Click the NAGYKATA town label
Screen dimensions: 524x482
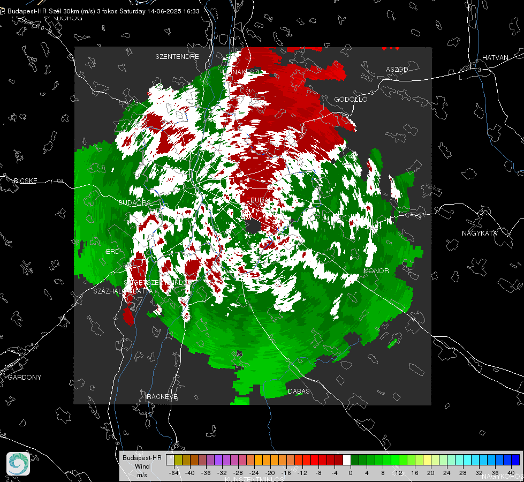pyautogui.click(x=479, y=233)
